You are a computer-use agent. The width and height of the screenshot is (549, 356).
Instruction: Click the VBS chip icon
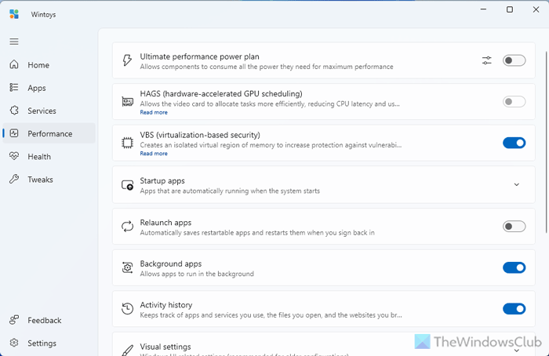pyautogui.click(x=128, y=143)
